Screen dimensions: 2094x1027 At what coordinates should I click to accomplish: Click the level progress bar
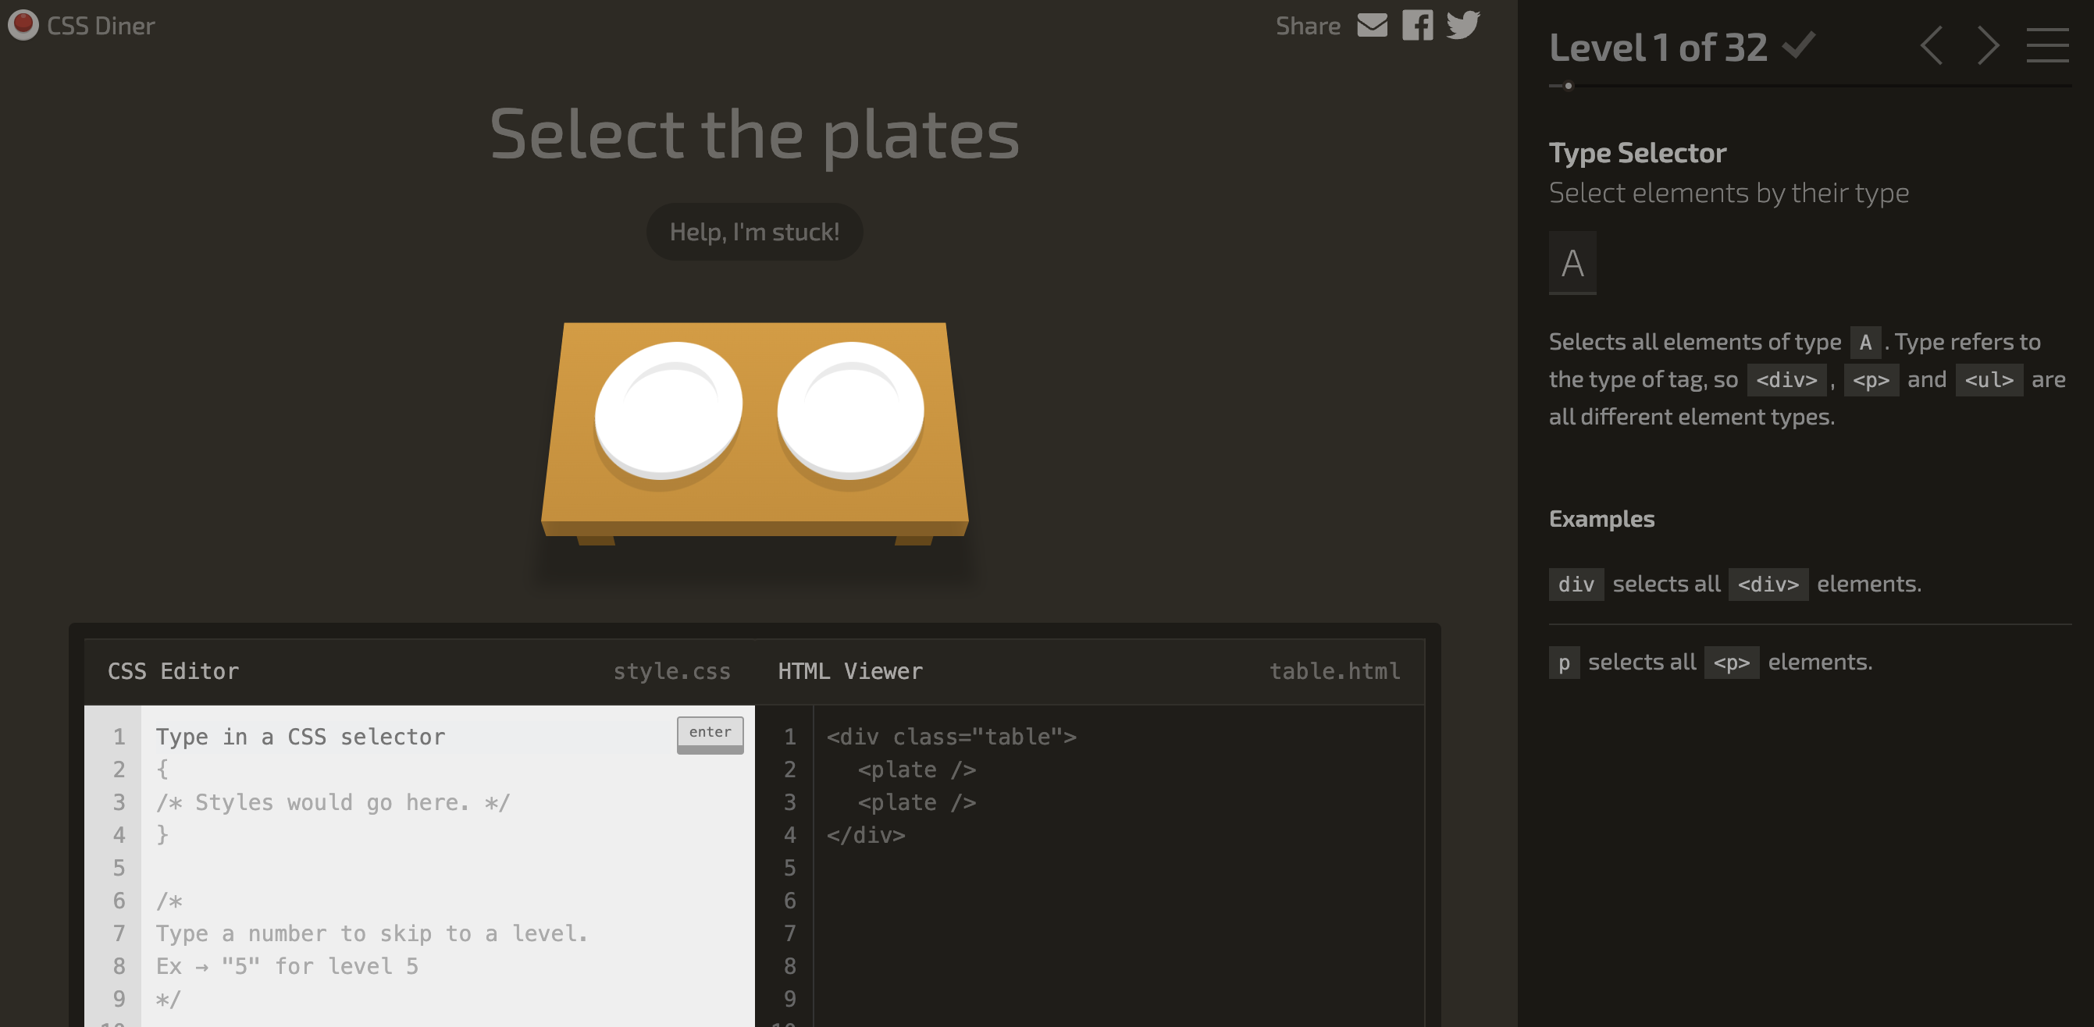(x=1809, y=85)
